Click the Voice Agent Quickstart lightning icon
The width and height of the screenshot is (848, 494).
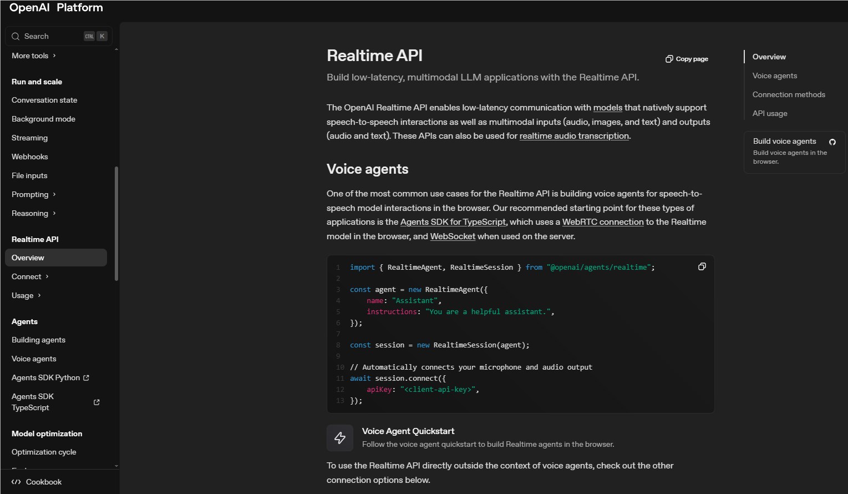point(340,437)
